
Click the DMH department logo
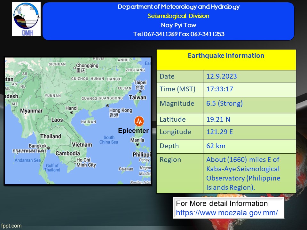26,19
